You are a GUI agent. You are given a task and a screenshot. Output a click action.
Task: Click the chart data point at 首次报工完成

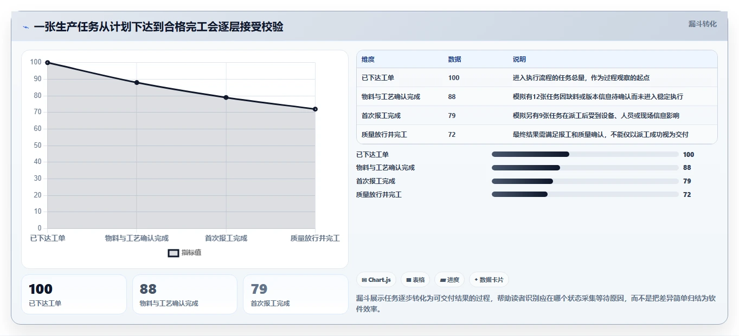[x=226, y=97]
